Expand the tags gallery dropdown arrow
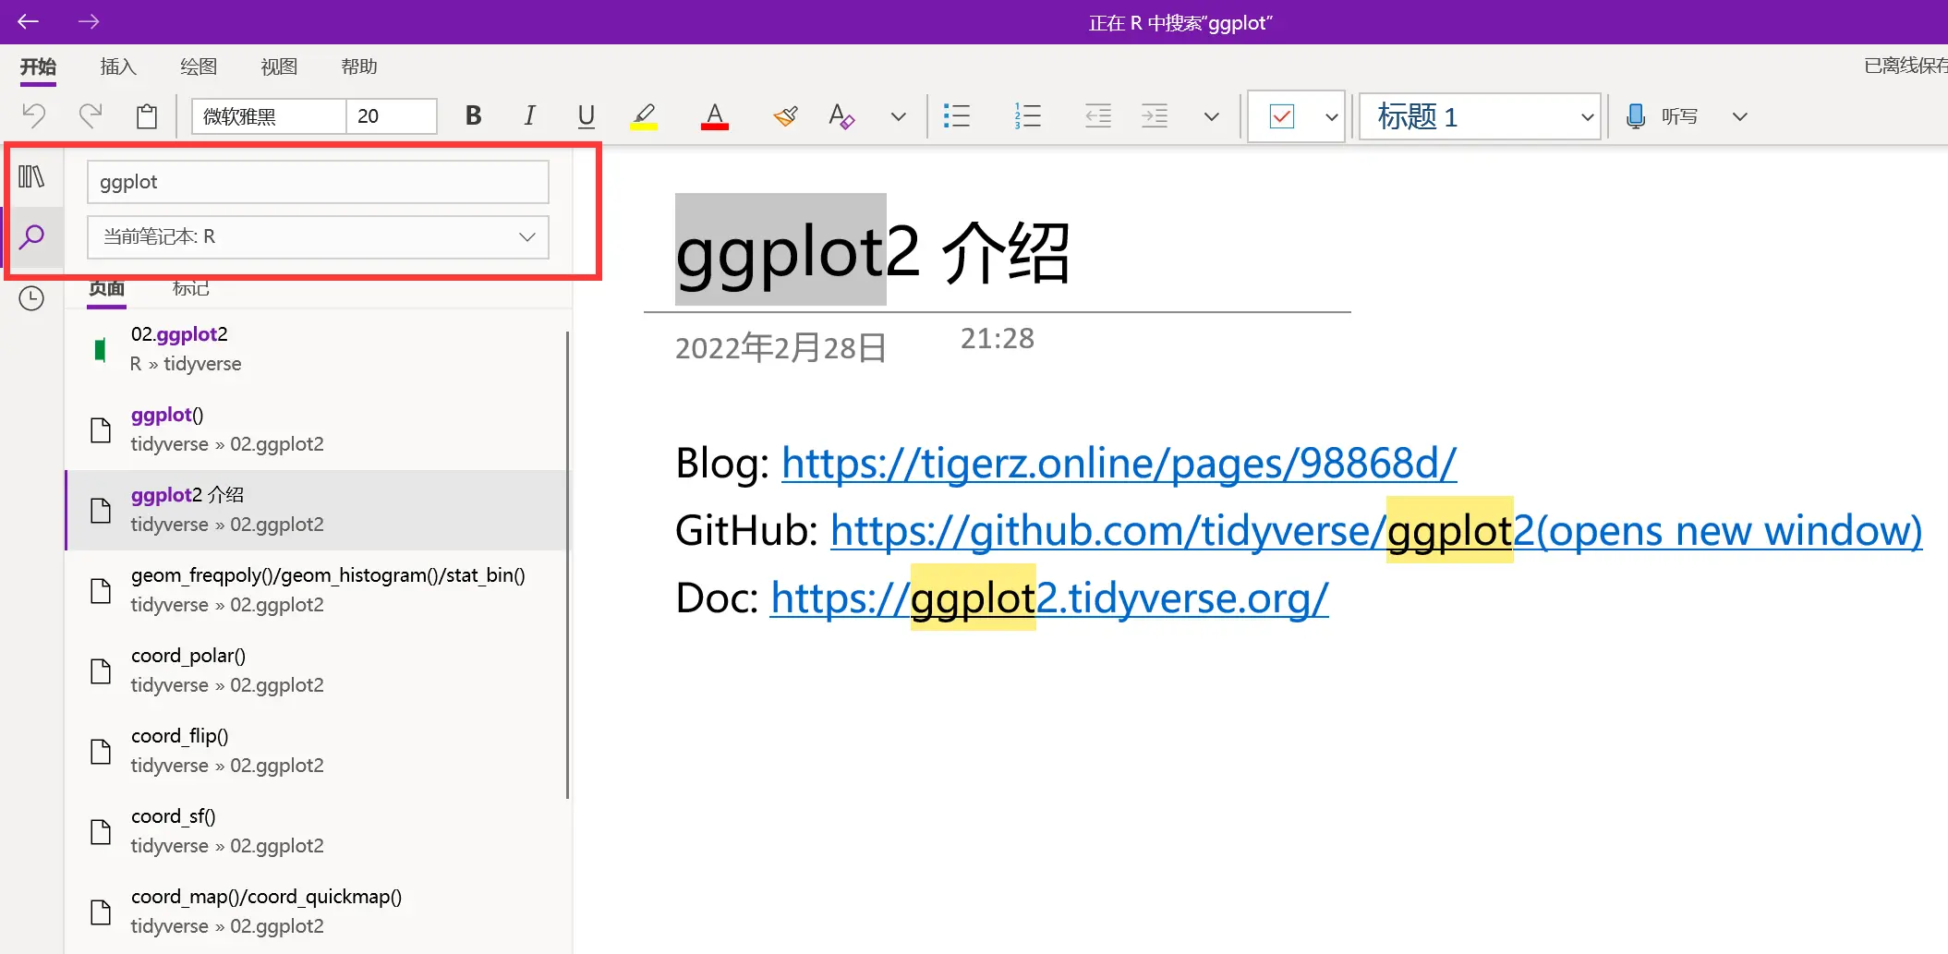This screenshot has height=954, width=1948. coord(1331,117)
